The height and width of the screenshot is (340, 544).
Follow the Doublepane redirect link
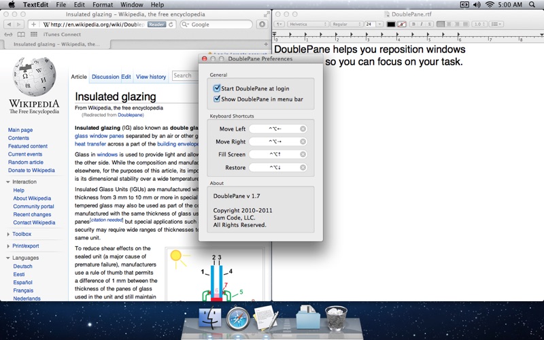click(x=130, y=115)
